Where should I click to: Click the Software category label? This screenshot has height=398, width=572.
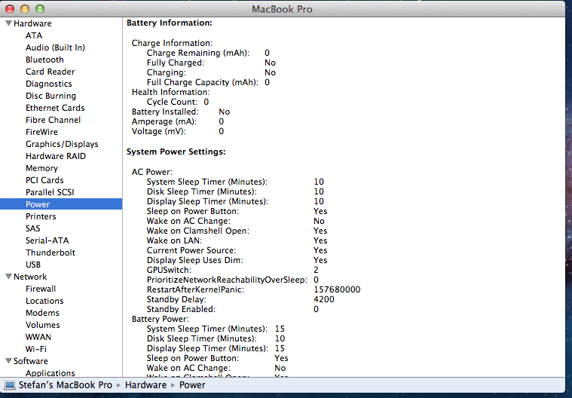(x=31, y=361)
